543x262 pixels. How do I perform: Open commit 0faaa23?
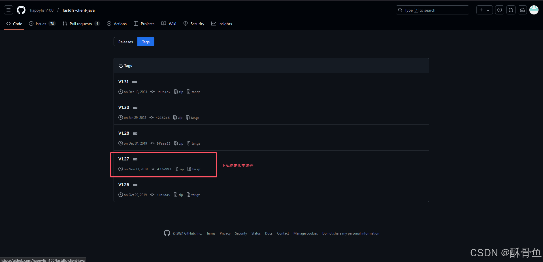click(160, 143)
